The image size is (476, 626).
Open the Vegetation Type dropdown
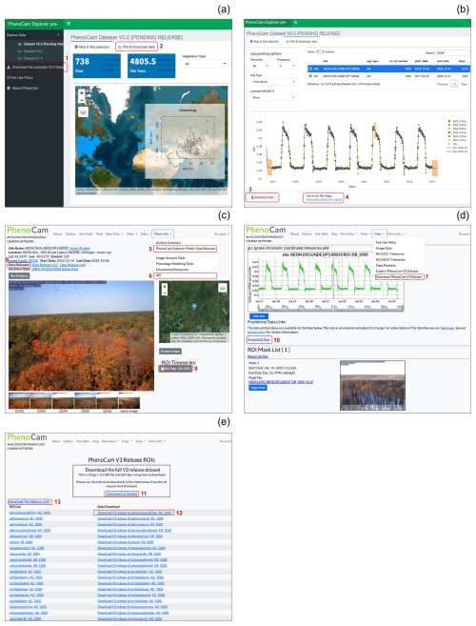pos(206,64)
